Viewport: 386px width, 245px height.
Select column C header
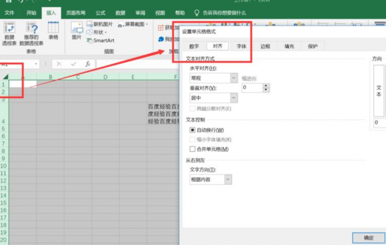(78, 77)
